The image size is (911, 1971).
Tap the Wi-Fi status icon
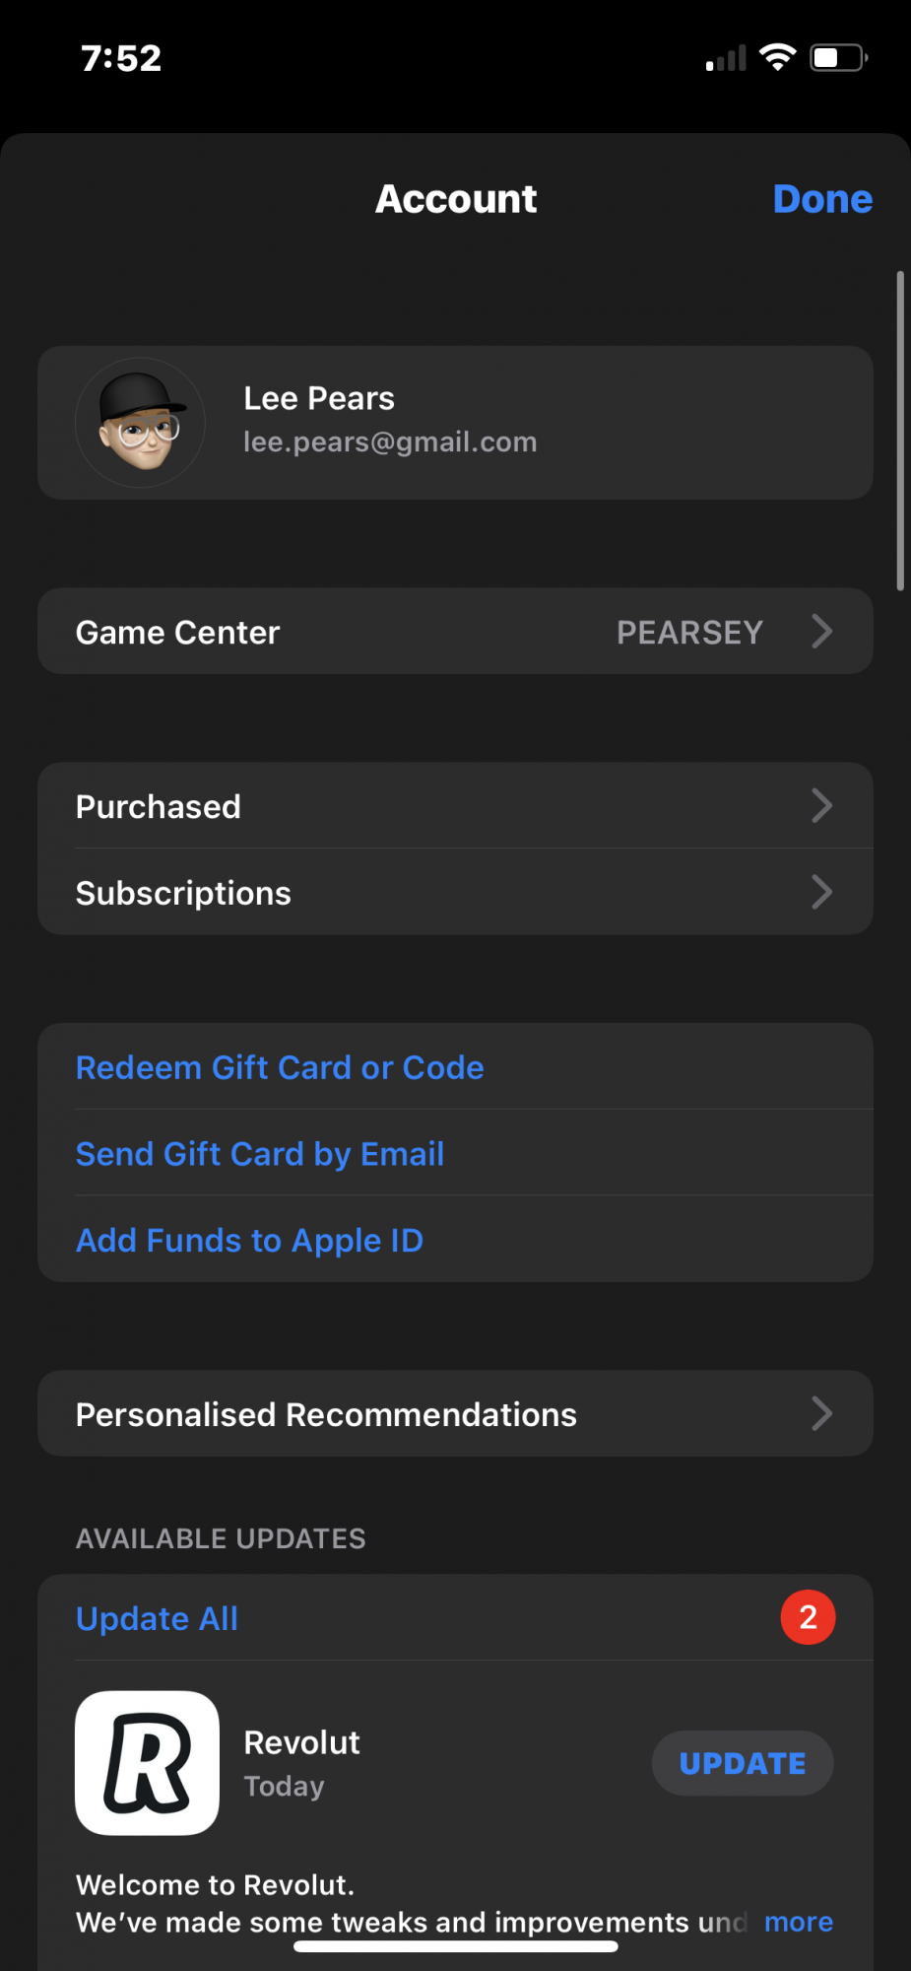click(x=778, y=58)
